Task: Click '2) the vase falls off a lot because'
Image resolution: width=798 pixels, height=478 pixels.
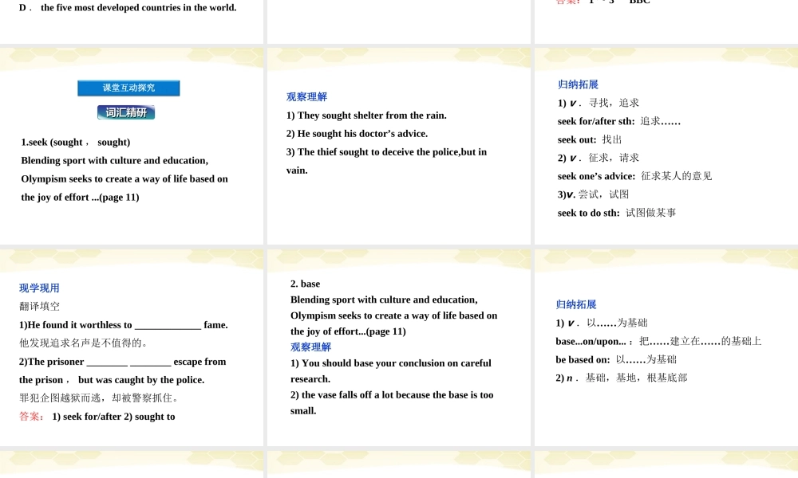Action: [x=392, y=394]
